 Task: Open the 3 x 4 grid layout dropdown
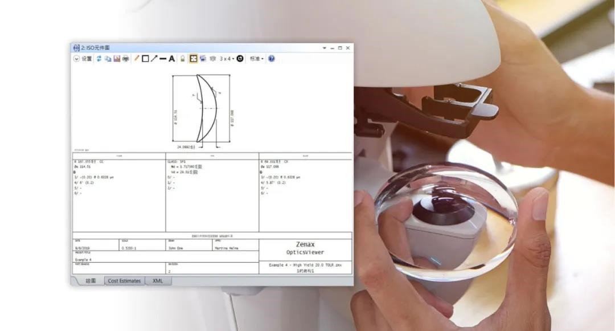pyautogui.click(x=227, y=59)
